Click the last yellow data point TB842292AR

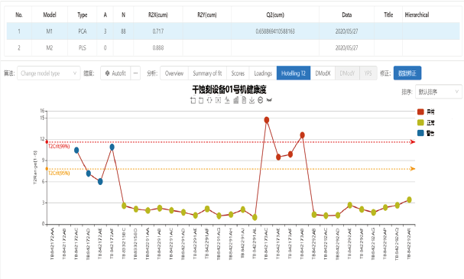(409, 200)
